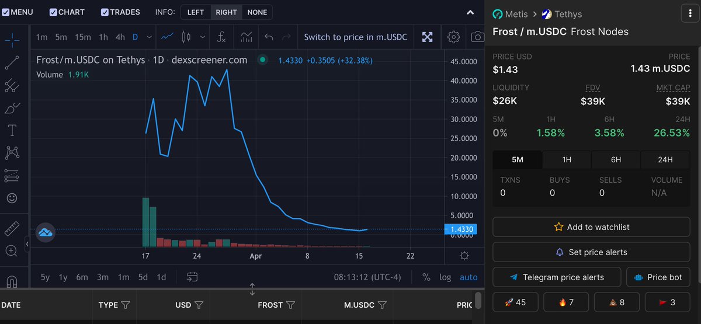Vote with the fire reaction 7
Viewport: 701px width, 324px height.
(566, 302)
